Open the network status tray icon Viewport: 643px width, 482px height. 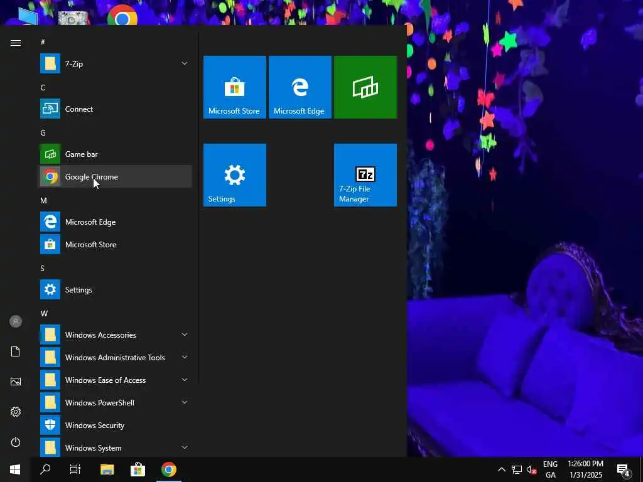pos(517,469)
